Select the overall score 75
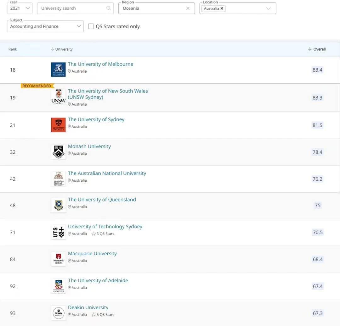340x326 pixels. point(318,205)
